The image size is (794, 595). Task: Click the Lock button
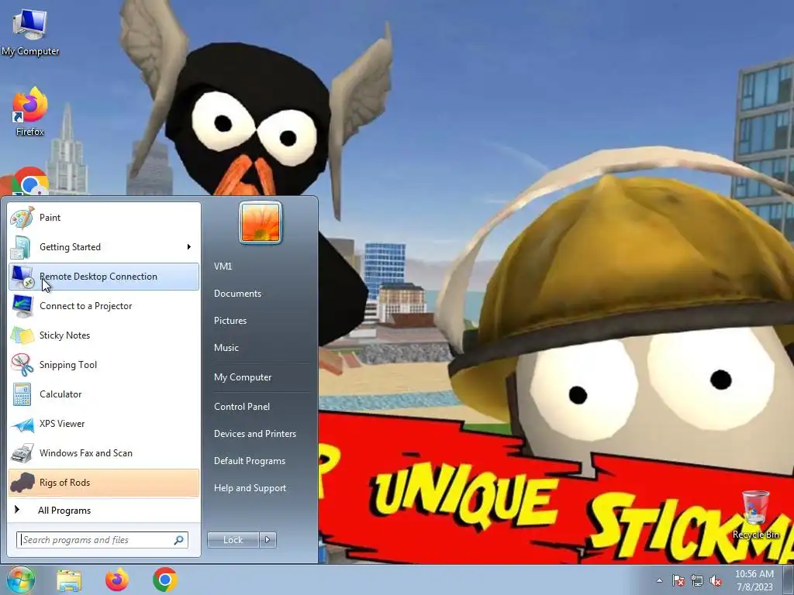click(x=233, y=540)
